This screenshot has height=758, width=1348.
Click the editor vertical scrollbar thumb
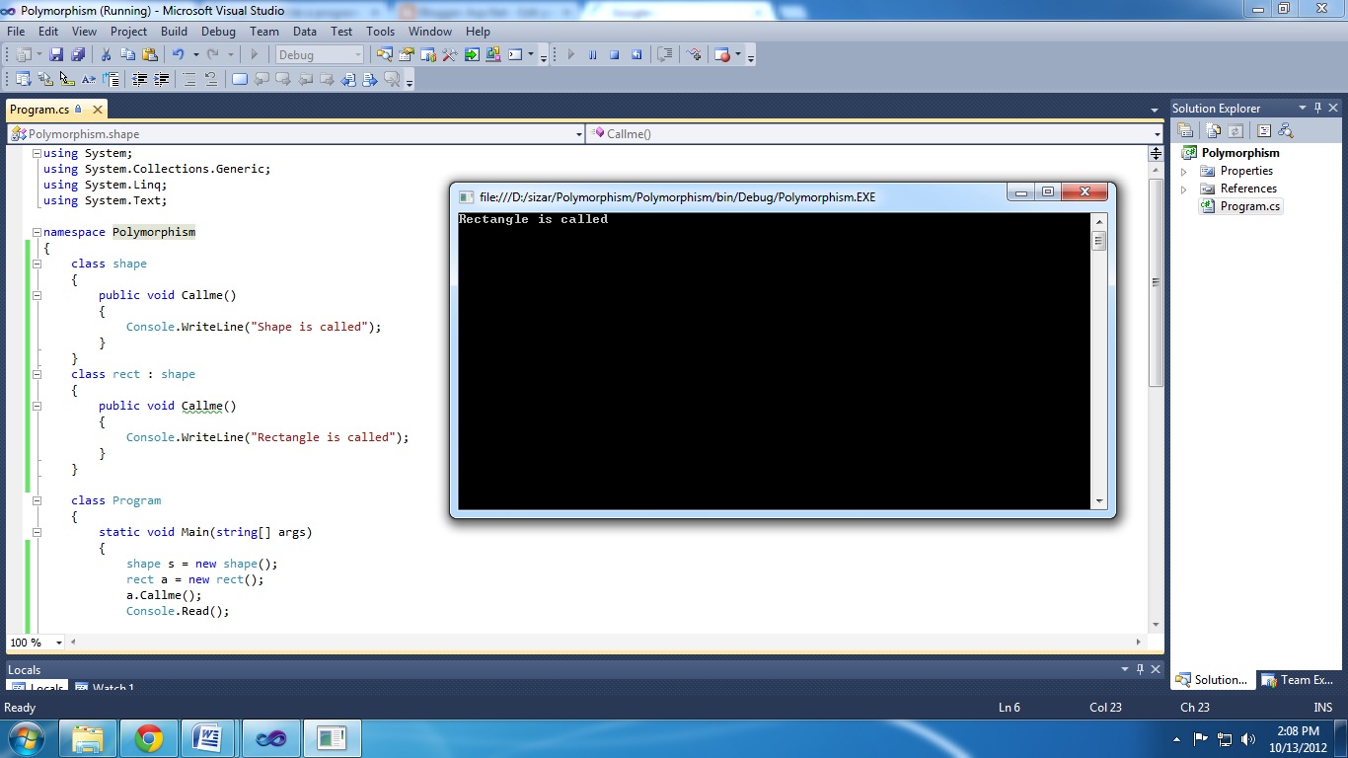click(1156, 282)
